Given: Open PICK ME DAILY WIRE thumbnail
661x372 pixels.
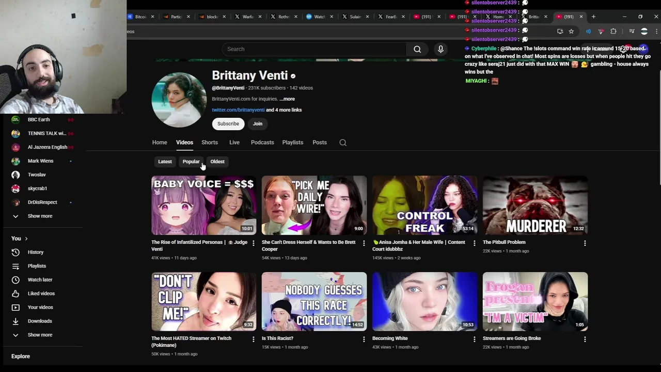Looking at the screenshot, I should 314,206.
